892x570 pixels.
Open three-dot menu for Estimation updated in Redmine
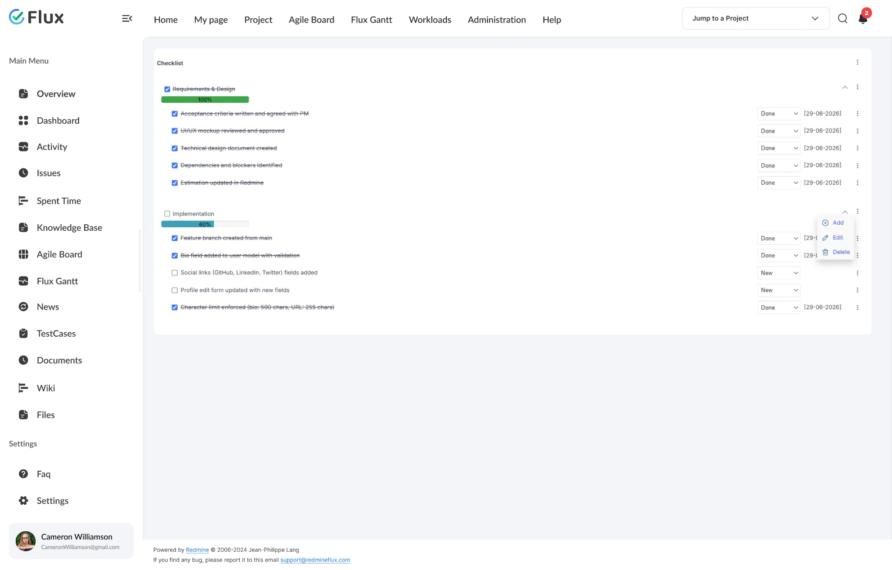click(x=857, y=183)
